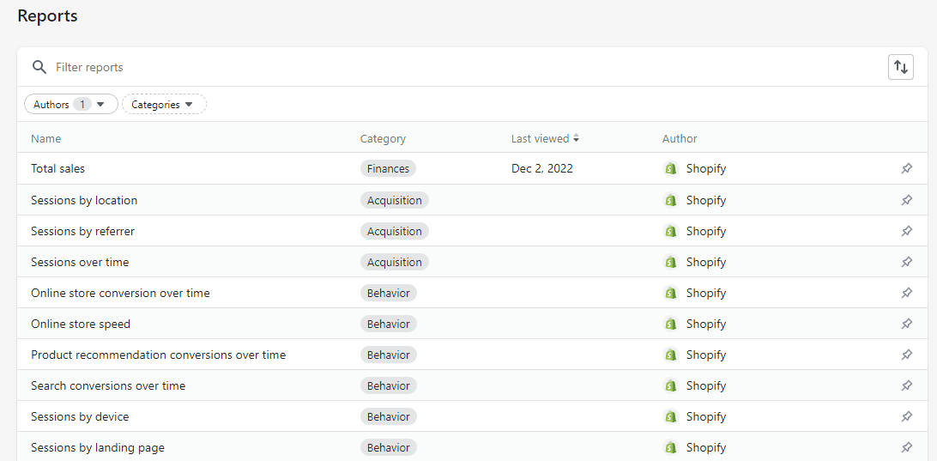The height and width of the screenshot is (461, 937).
Task: Click Shopify logo in Sessions over time row
Action: pos(671,262)
